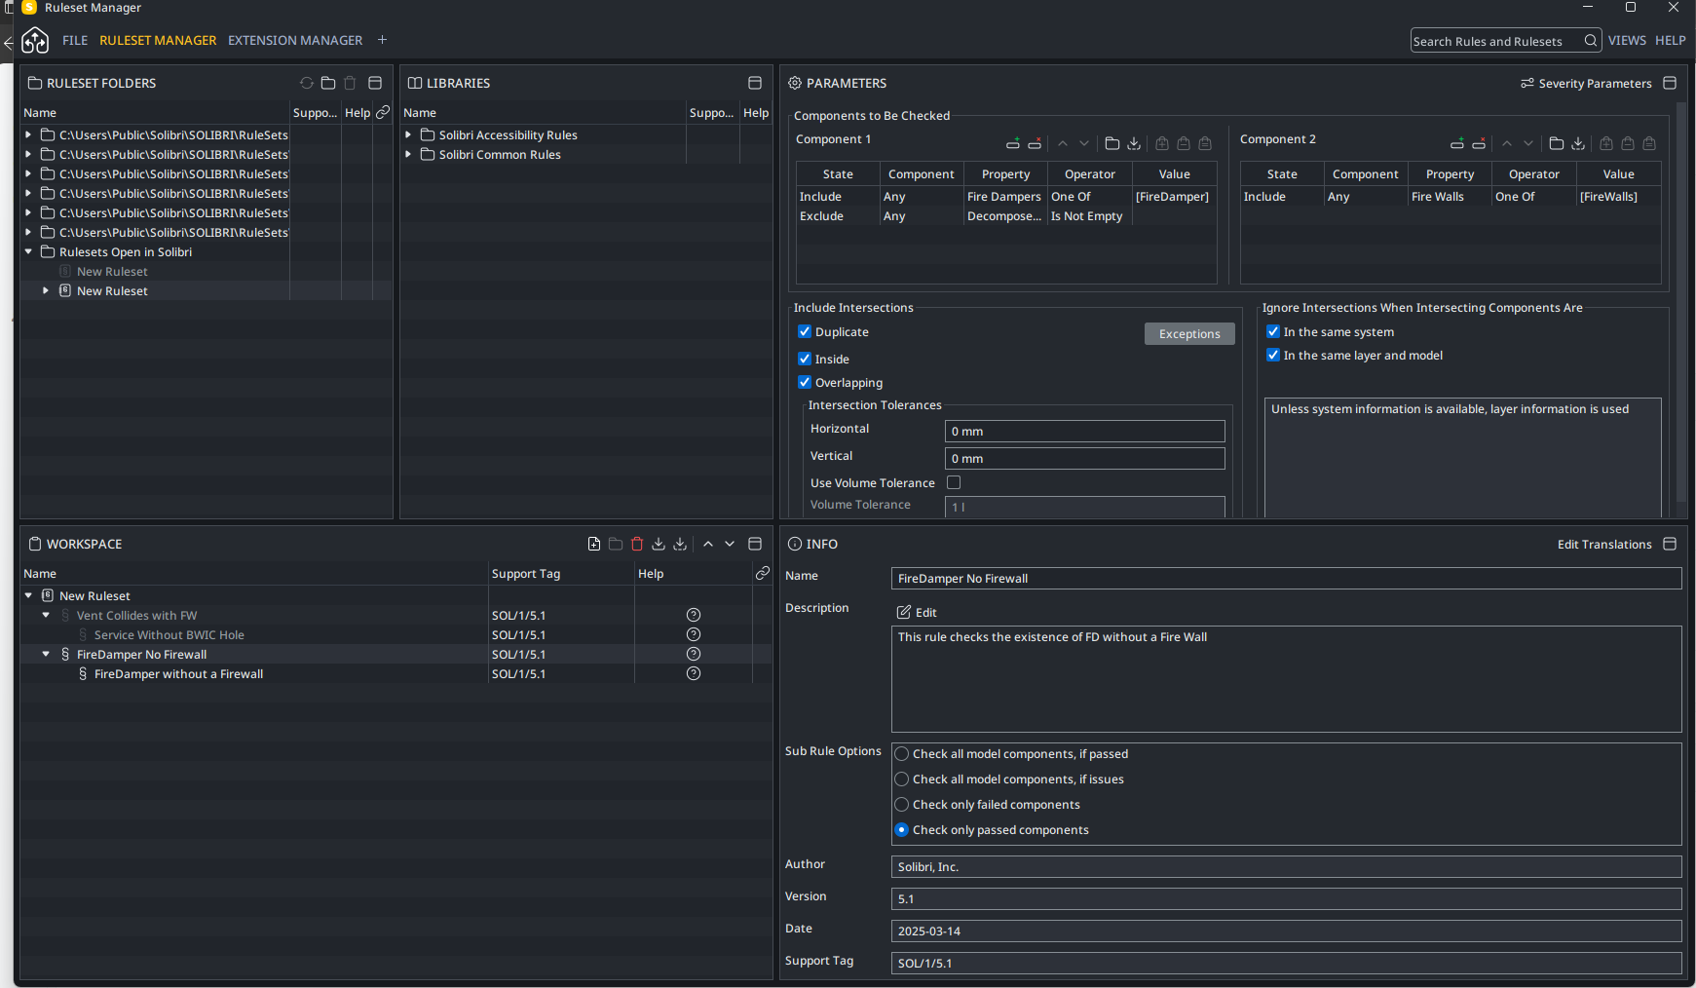Open the VIEWS menu
This screenshot has width=1696, height=988.
1627,40
